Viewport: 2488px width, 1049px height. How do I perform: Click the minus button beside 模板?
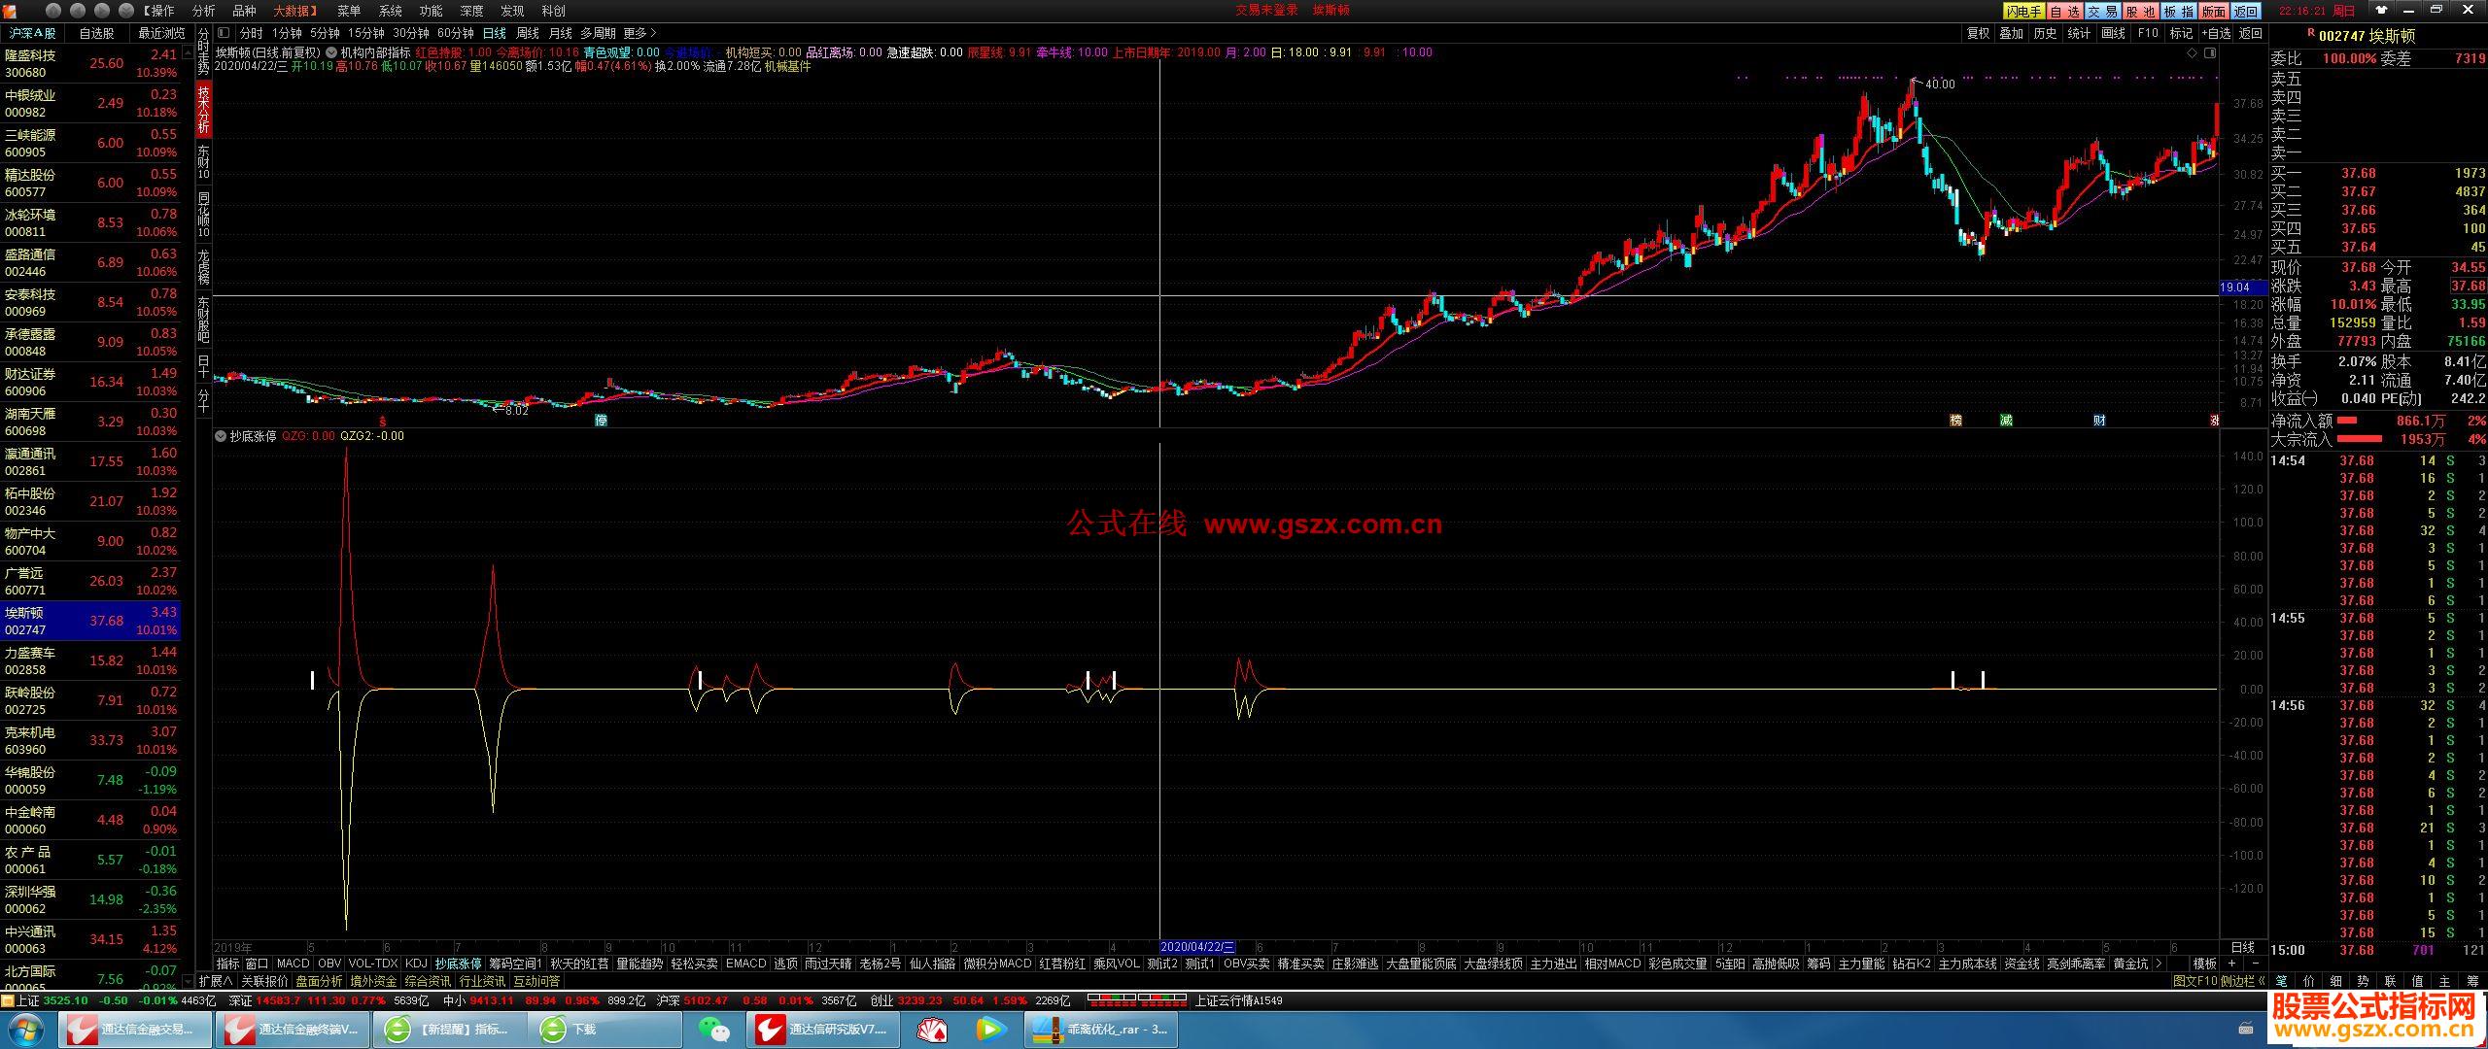pyautogui.click(x=2254, y=964)
